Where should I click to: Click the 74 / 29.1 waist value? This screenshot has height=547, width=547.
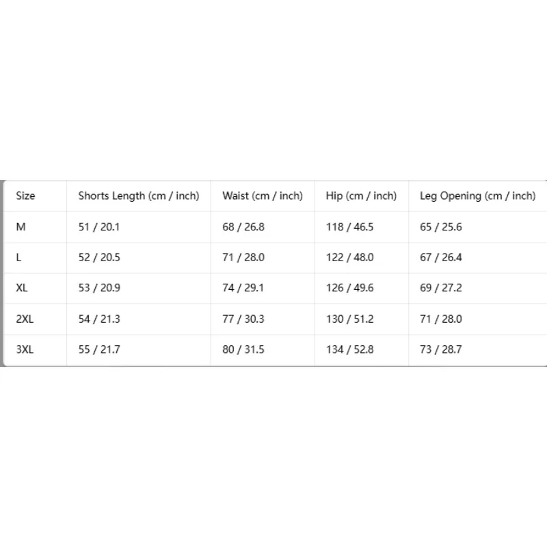click(x=243, y=288)
